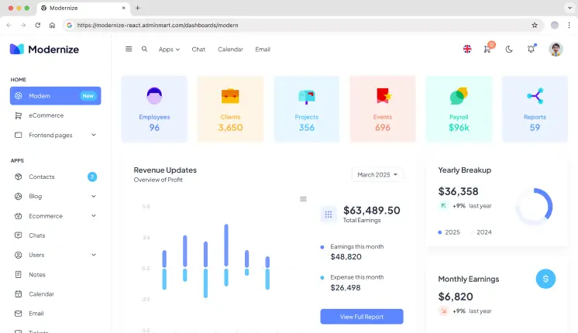Open the March 2025 month dropdown

click(x=377, y=175)
